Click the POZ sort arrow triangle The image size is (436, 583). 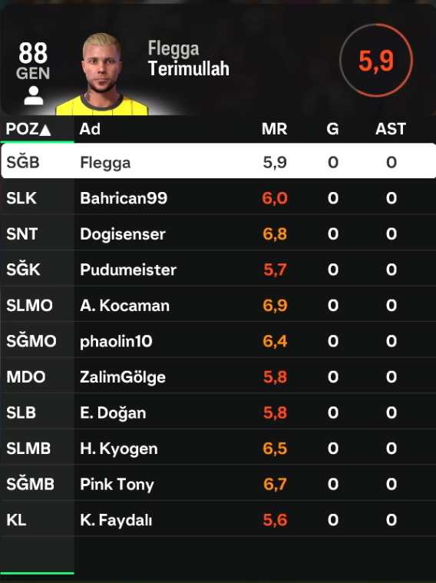point(45,130)
